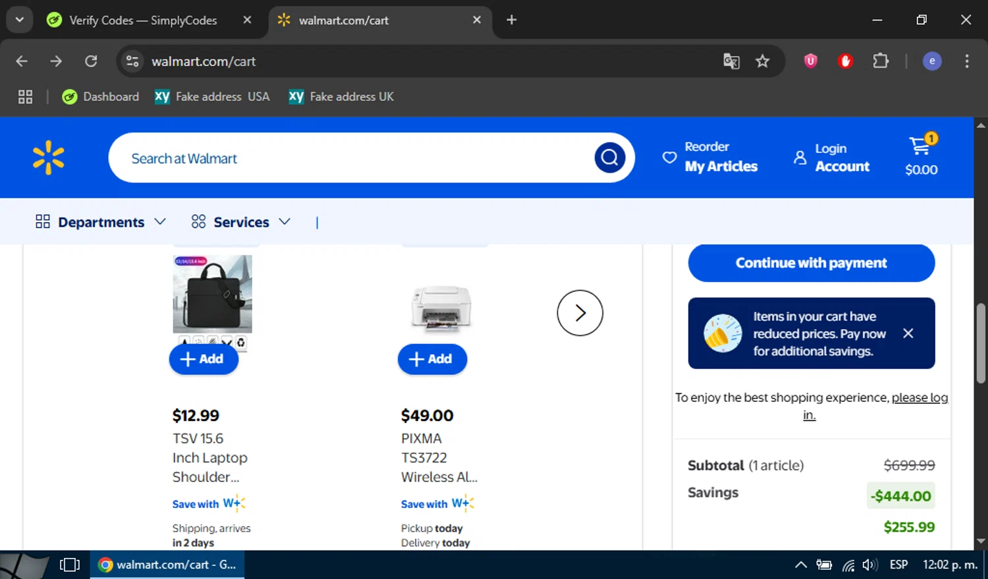Click the Reorder heart icon

(669, 157)
